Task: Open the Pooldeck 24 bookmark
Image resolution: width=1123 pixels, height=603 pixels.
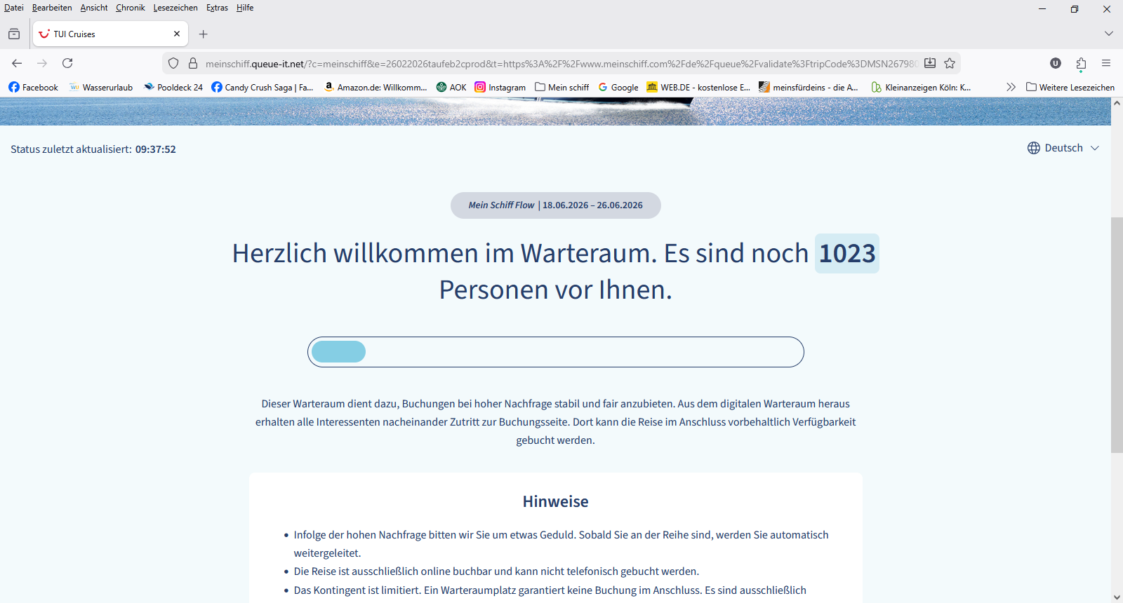Action: point(173,87)
